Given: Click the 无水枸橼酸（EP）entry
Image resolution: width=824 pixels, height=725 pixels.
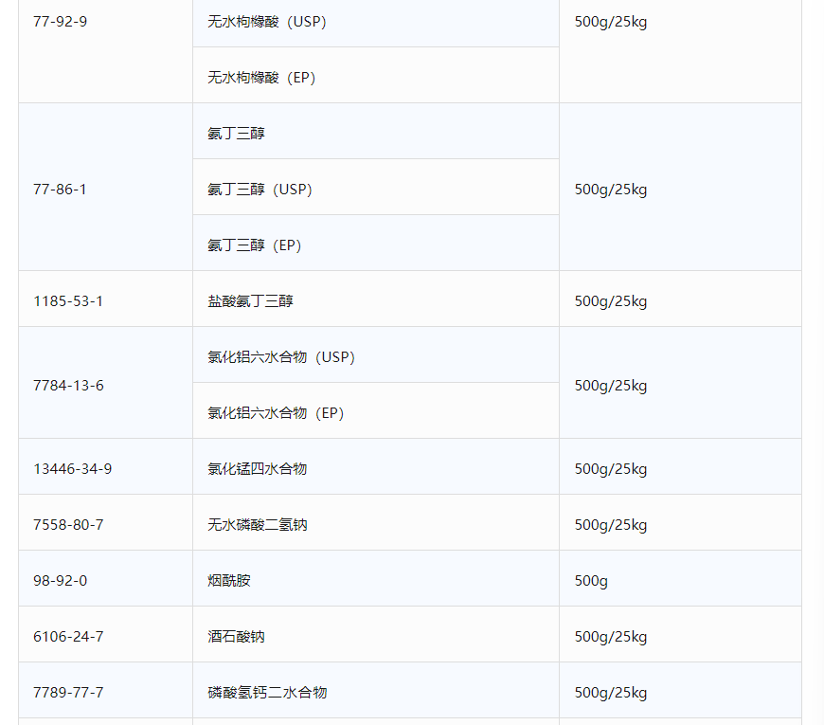Looking at the screenshot, I should coord(261,78).
